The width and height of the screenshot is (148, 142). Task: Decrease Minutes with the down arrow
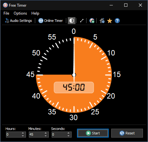tap(46, 136)
